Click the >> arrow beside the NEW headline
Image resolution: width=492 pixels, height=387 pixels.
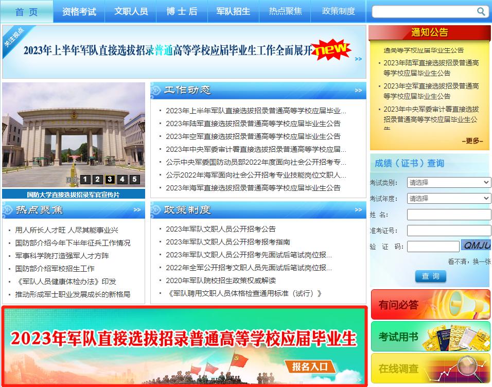click(357, 58)
